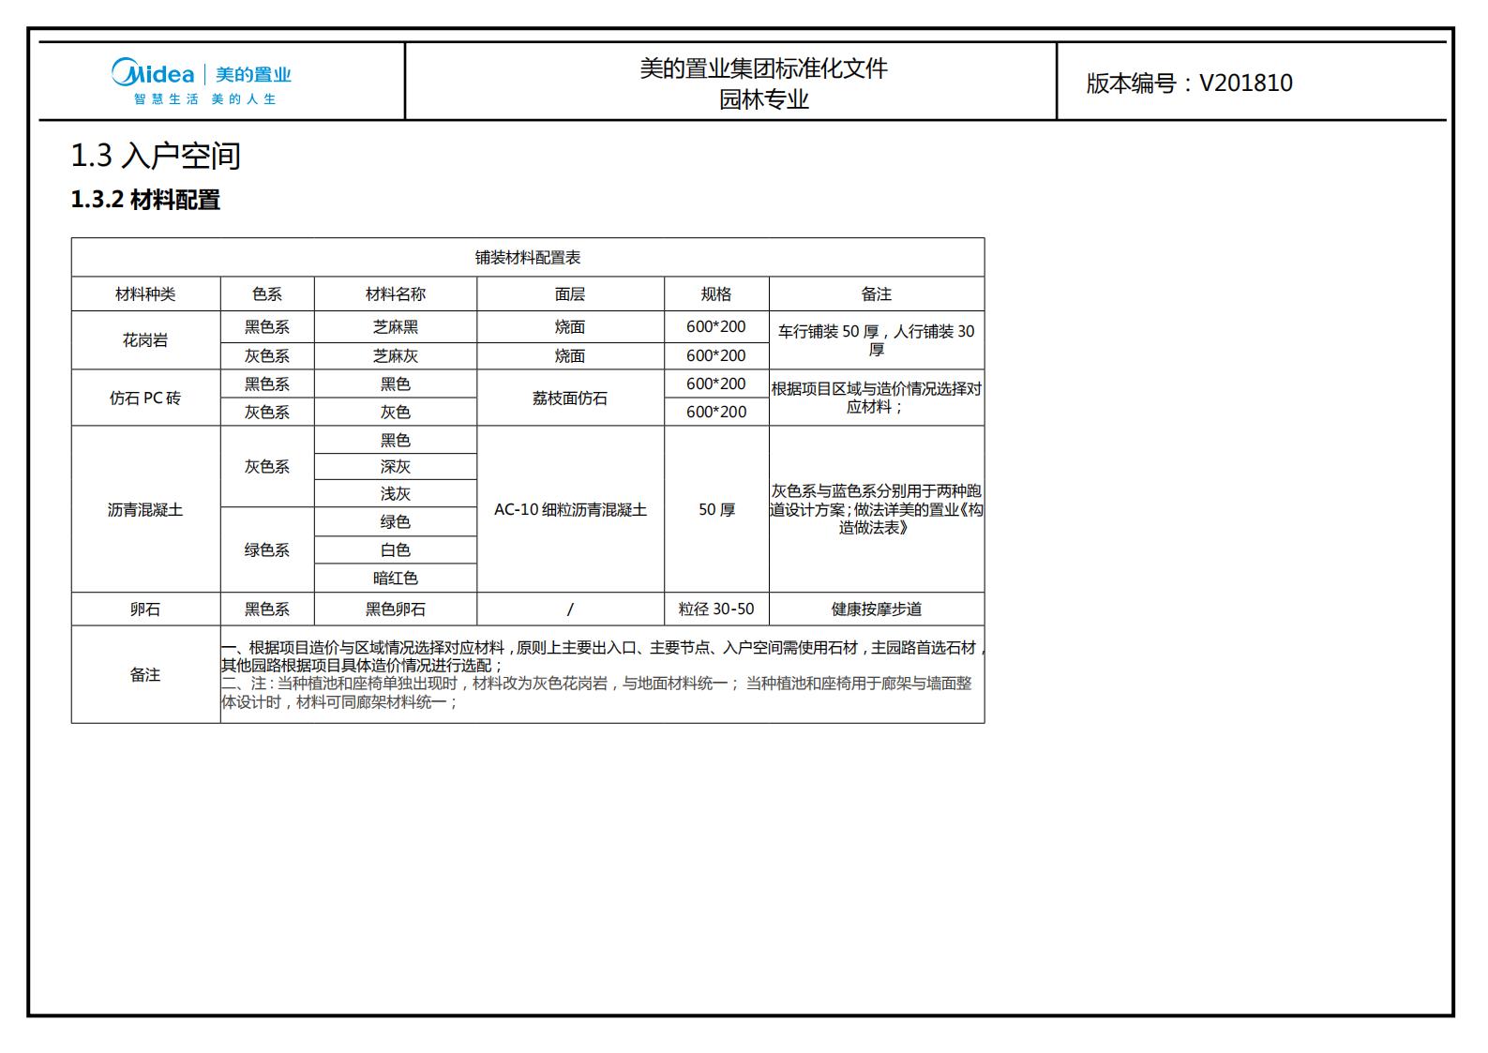The height and width of the screenshot is (1053, 1488).
Task: Click the 备注 label in bottom row
Action: coord(145,674)
